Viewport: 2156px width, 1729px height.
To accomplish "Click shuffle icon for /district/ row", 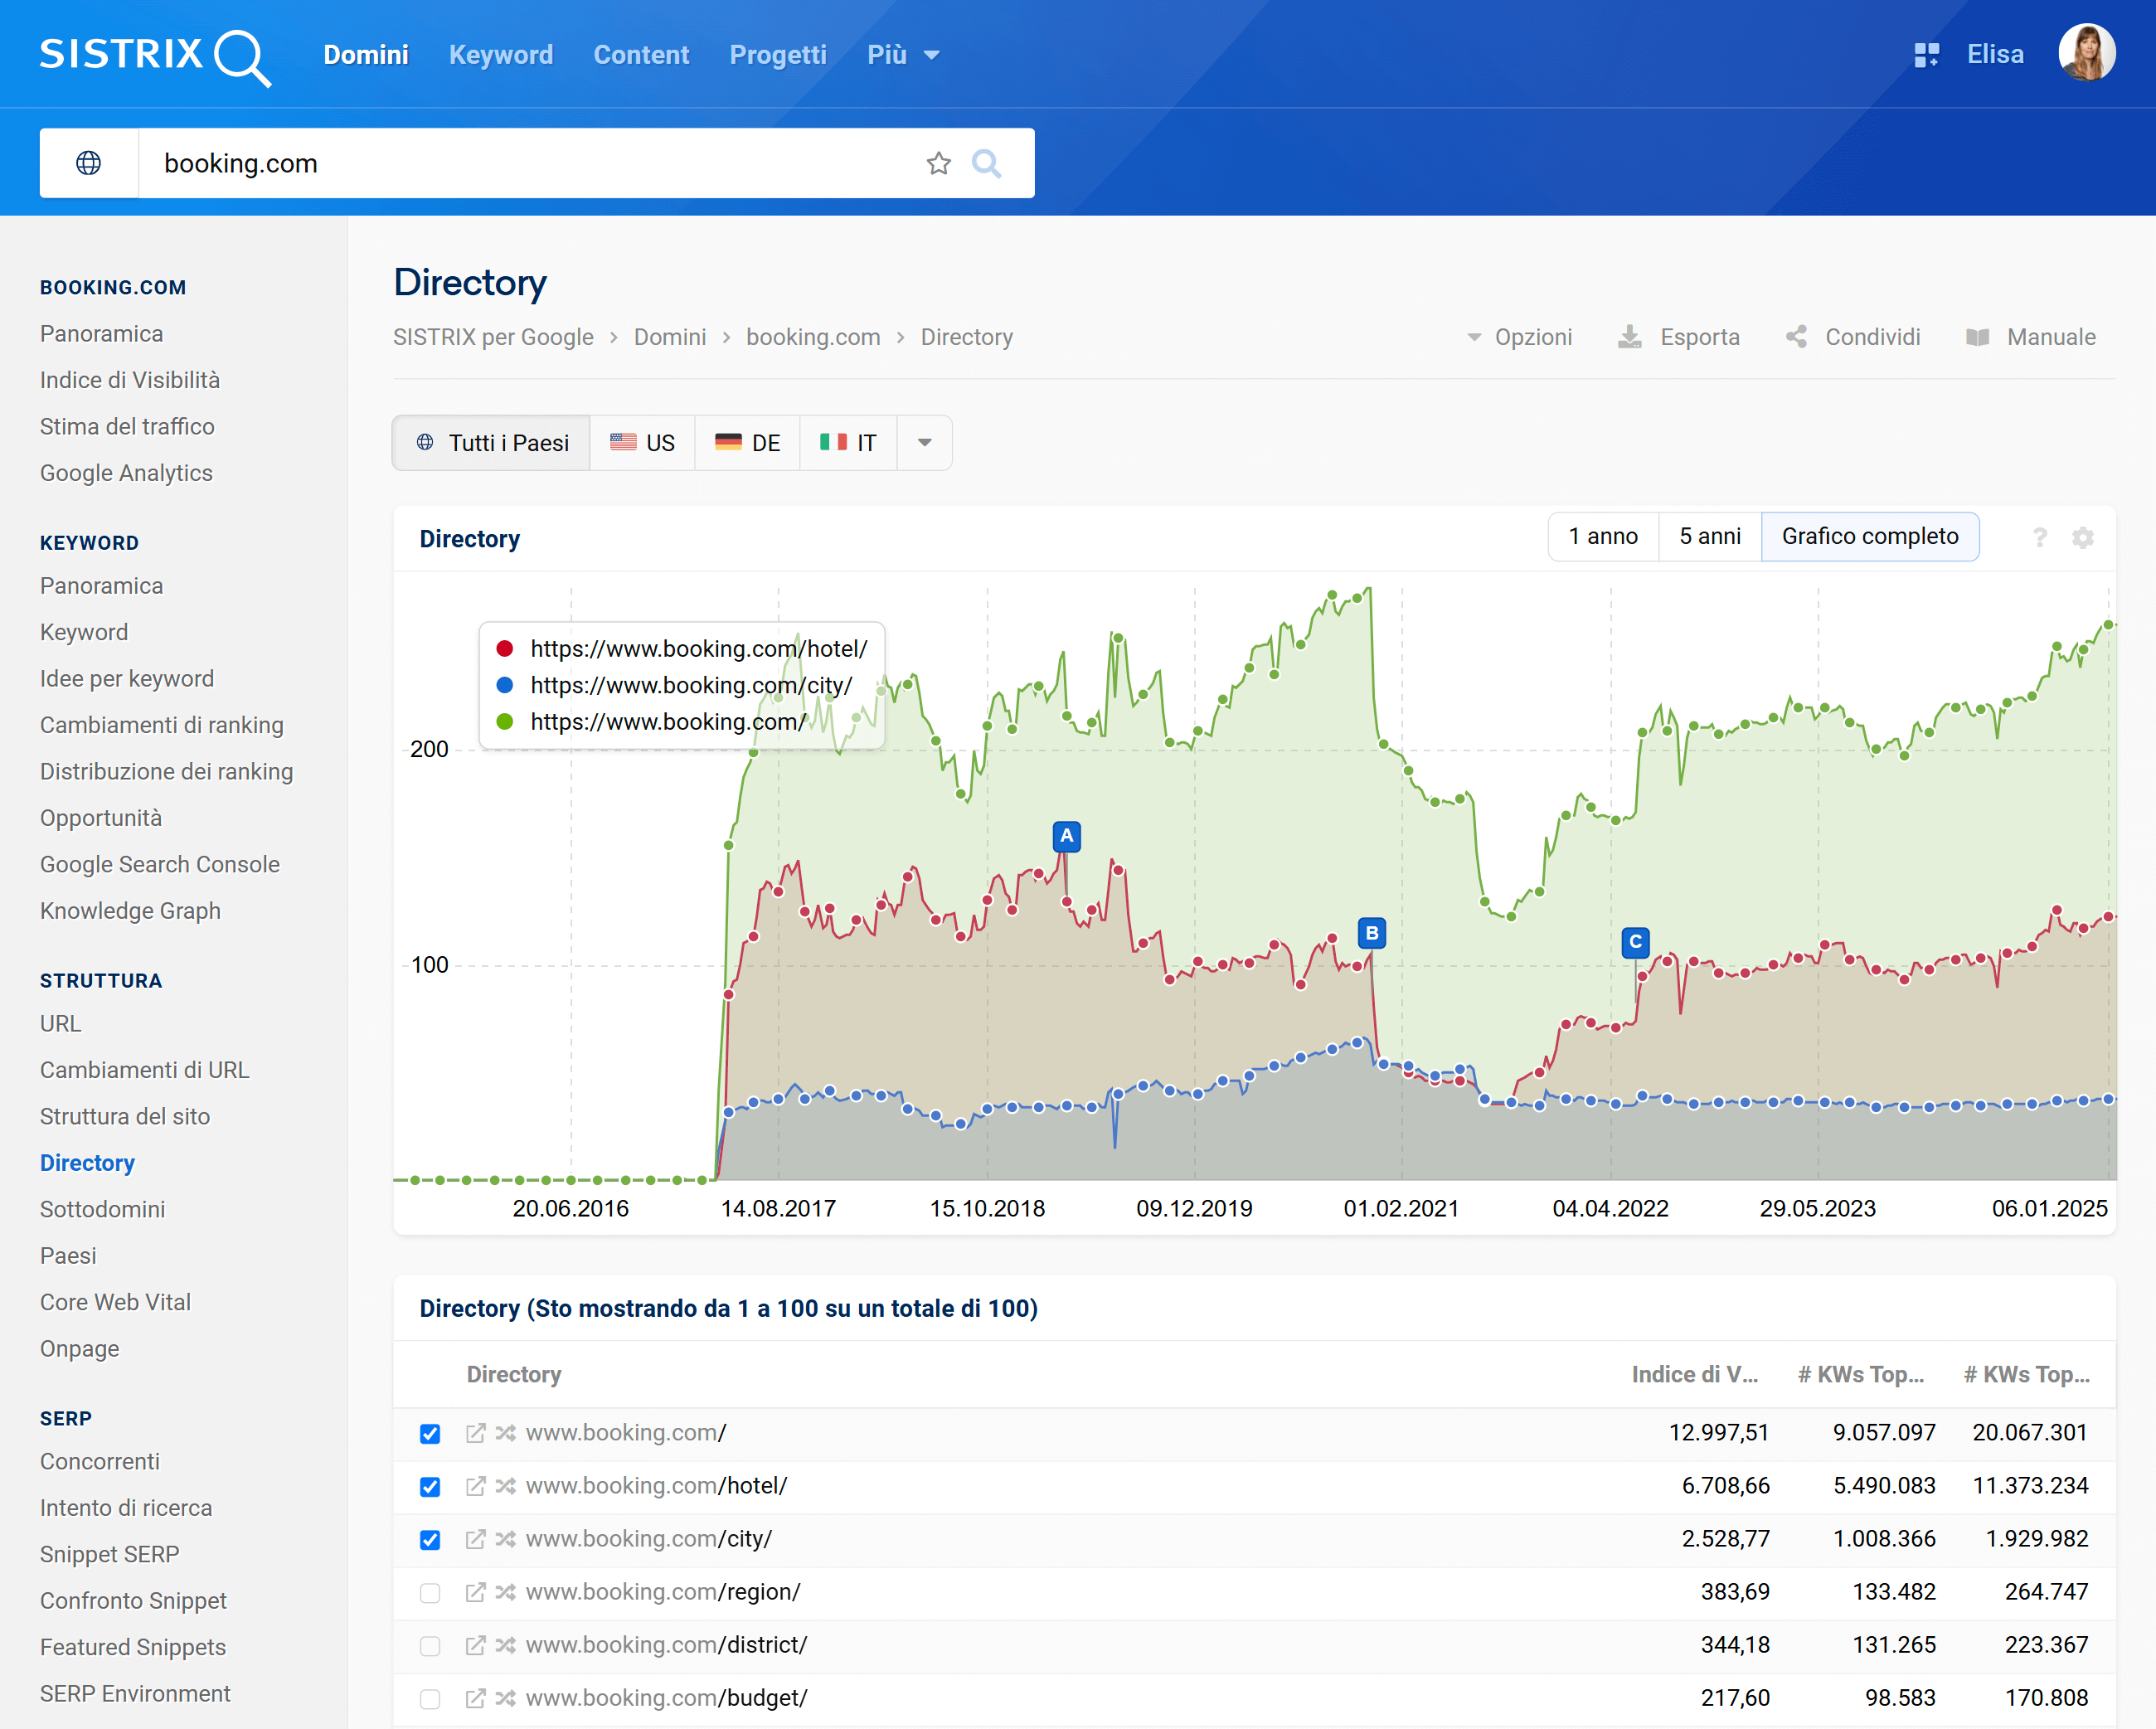I will pyautogui.click(x=506, y=1645).
